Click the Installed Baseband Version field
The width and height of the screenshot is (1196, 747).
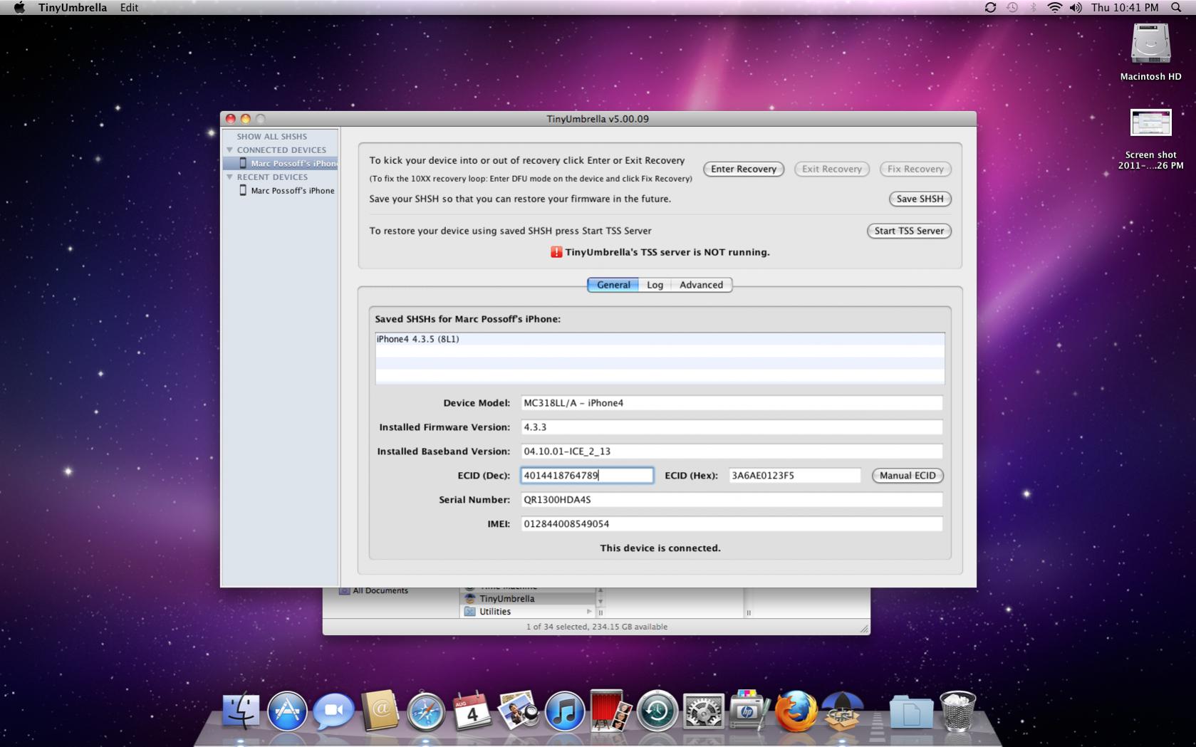732,451
